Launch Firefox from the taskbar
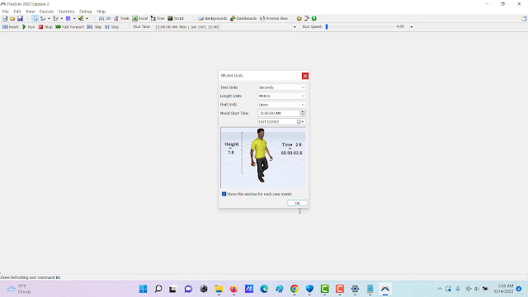The height and width of the screenshot is (297, 528). click(233, 289)
